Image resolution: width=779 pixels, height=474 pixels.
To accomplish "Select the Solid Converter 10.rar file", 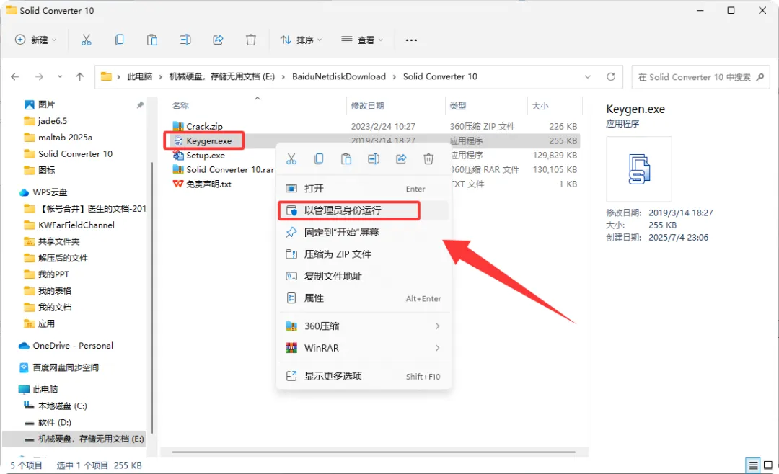I will [x=230, y=170].
